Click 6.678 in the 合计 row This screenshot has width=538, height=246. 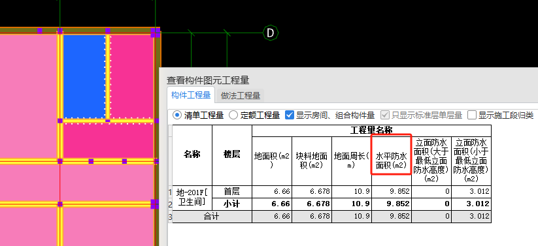(312, 217)
